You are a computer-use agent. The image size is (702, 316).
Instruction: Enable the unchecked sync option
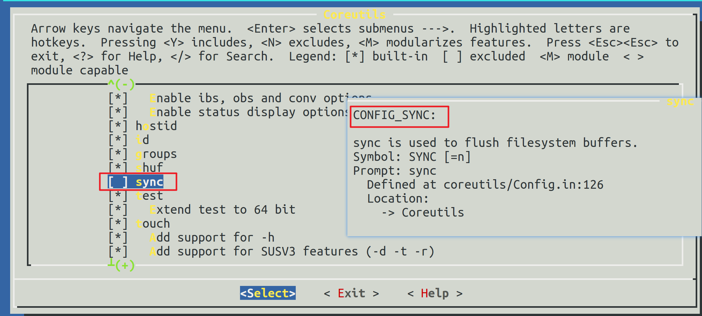pos(118,182)
